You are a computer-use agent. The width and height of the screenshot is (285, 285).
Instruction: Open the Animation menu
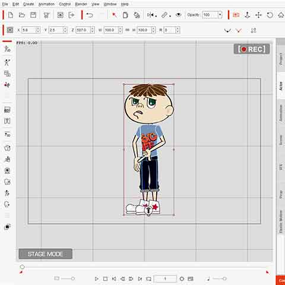coord(46,4)
